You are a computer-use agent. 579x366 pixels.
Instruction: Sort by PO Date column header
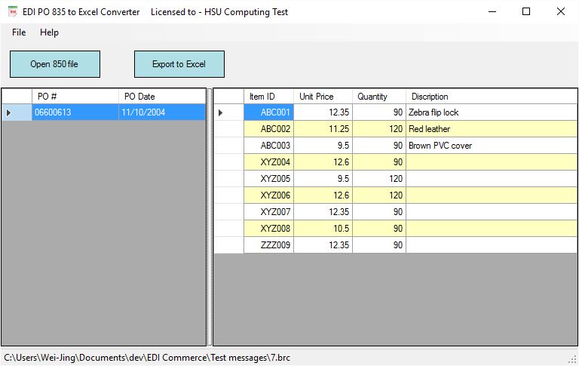tap(162, 97)
